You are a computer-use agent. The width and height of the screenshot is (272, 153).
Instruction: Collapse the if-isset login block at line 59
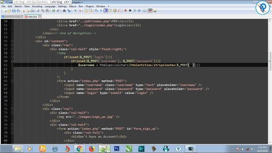click(x=12, y=57)
